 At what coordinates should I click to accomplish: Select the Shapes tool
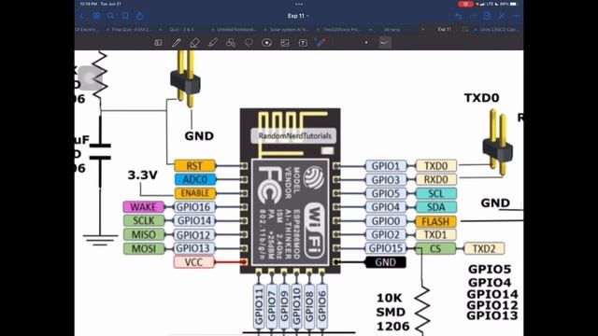coord(231,43)
